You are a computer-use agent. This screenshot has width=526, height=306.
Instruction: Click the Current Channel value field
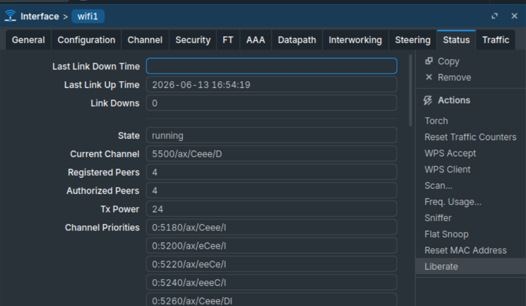(x=271, y=154)
